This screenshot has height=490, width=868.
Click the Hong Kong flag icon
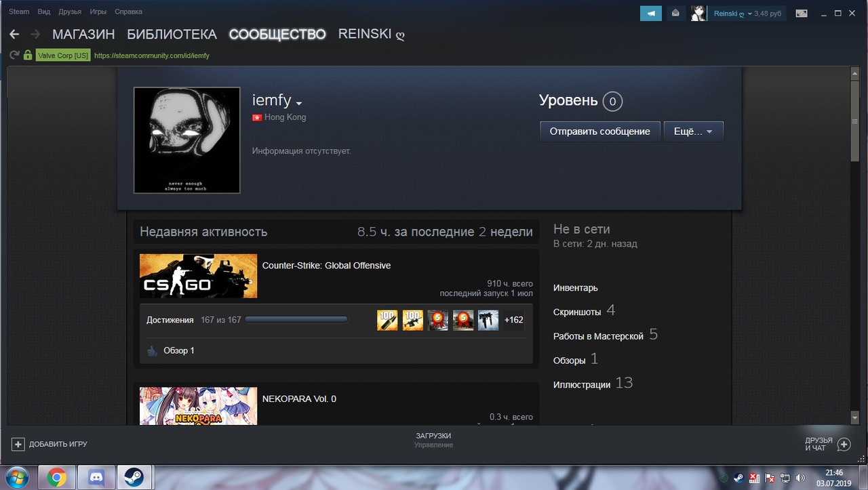pos(257,117)
